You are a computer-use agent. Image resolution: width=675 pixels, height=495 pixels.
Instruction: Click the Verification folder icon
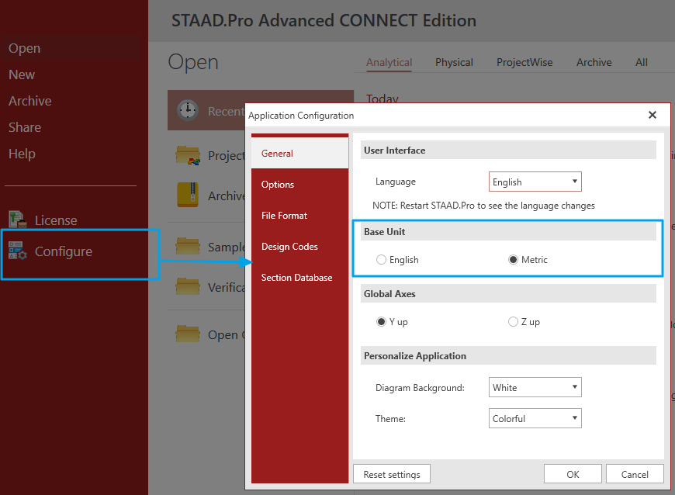point(188,286)
